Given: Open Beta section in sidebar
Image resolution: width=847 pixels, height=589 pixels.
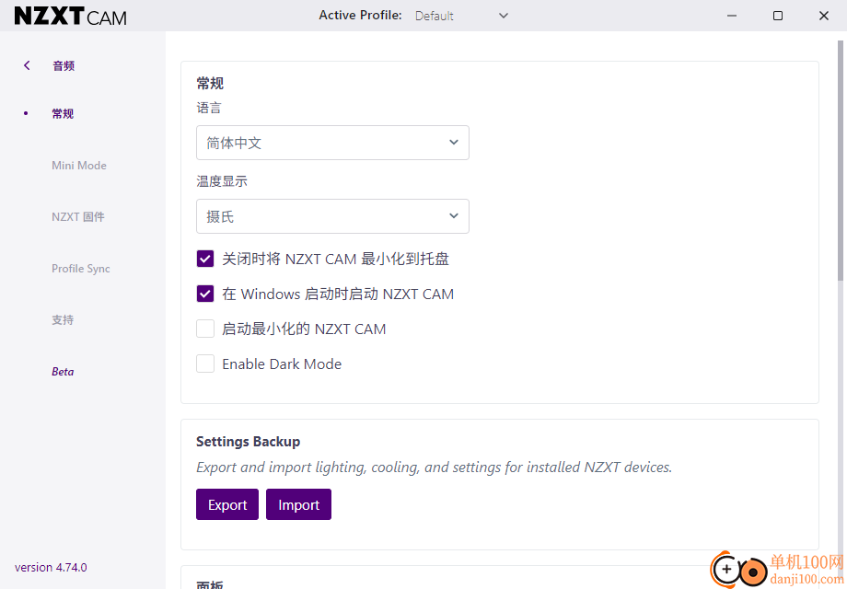Looking at the screenshot, I should click(x=63, y=372).
